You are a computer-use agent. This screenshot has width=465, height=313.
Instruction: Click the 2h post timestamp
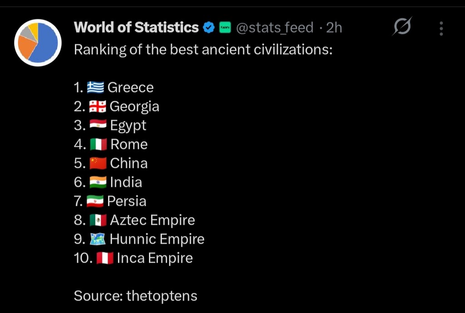point(334,28)
